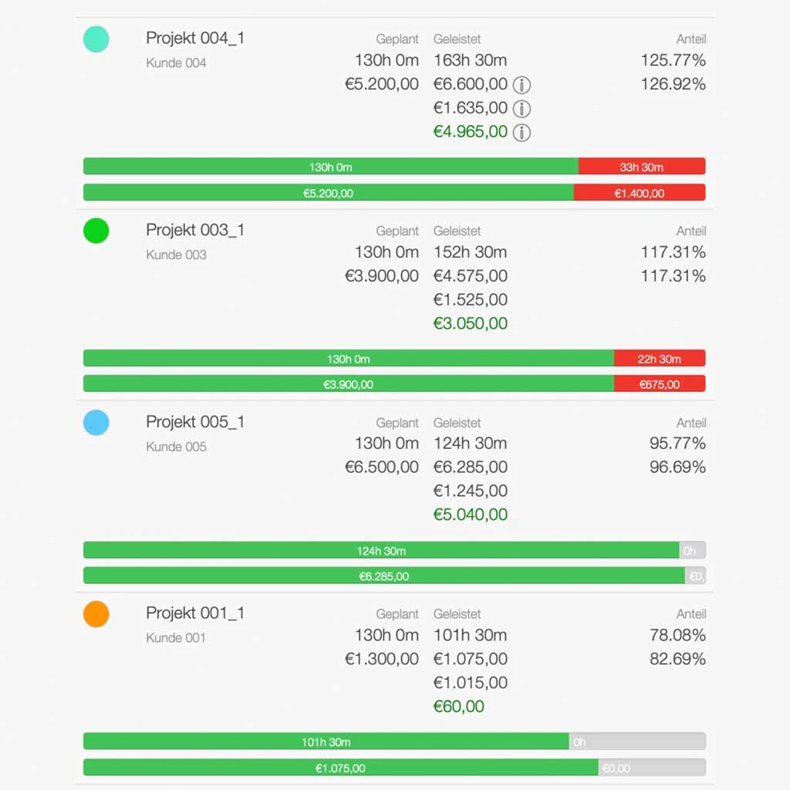Open the Kunde 004 customer page
Viewport: 790px width, 790px height.
click(x=176, y=62)
